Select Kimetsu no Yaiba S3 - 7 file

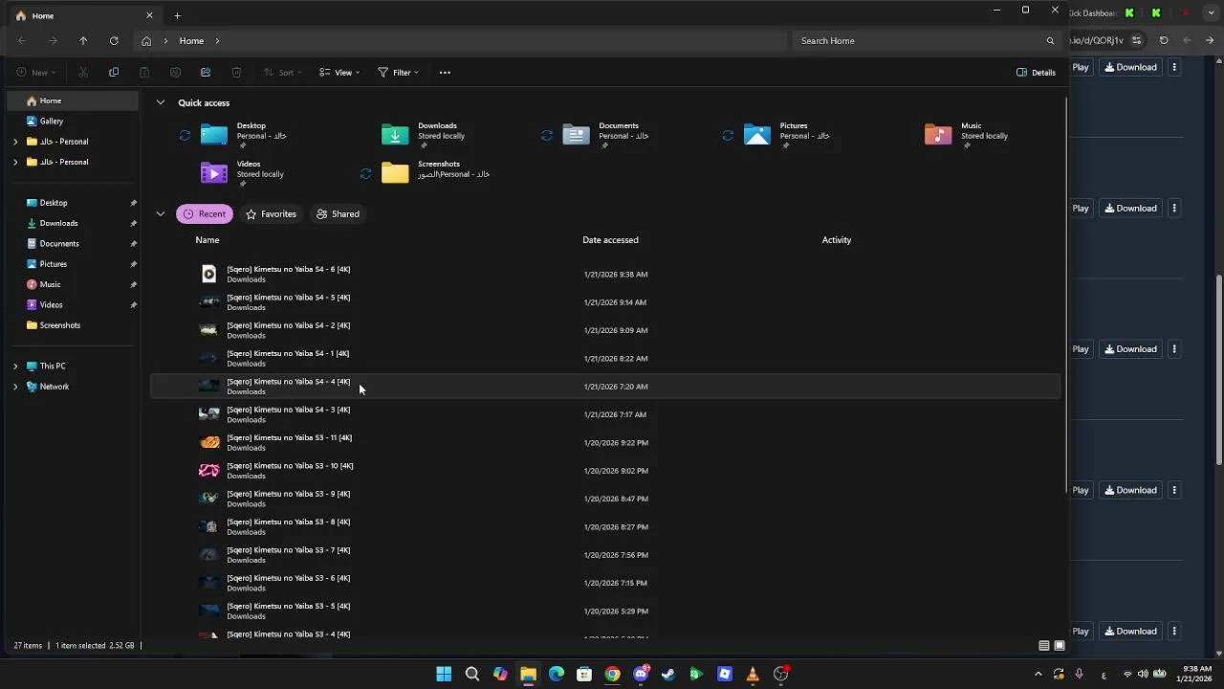point(605,555)
